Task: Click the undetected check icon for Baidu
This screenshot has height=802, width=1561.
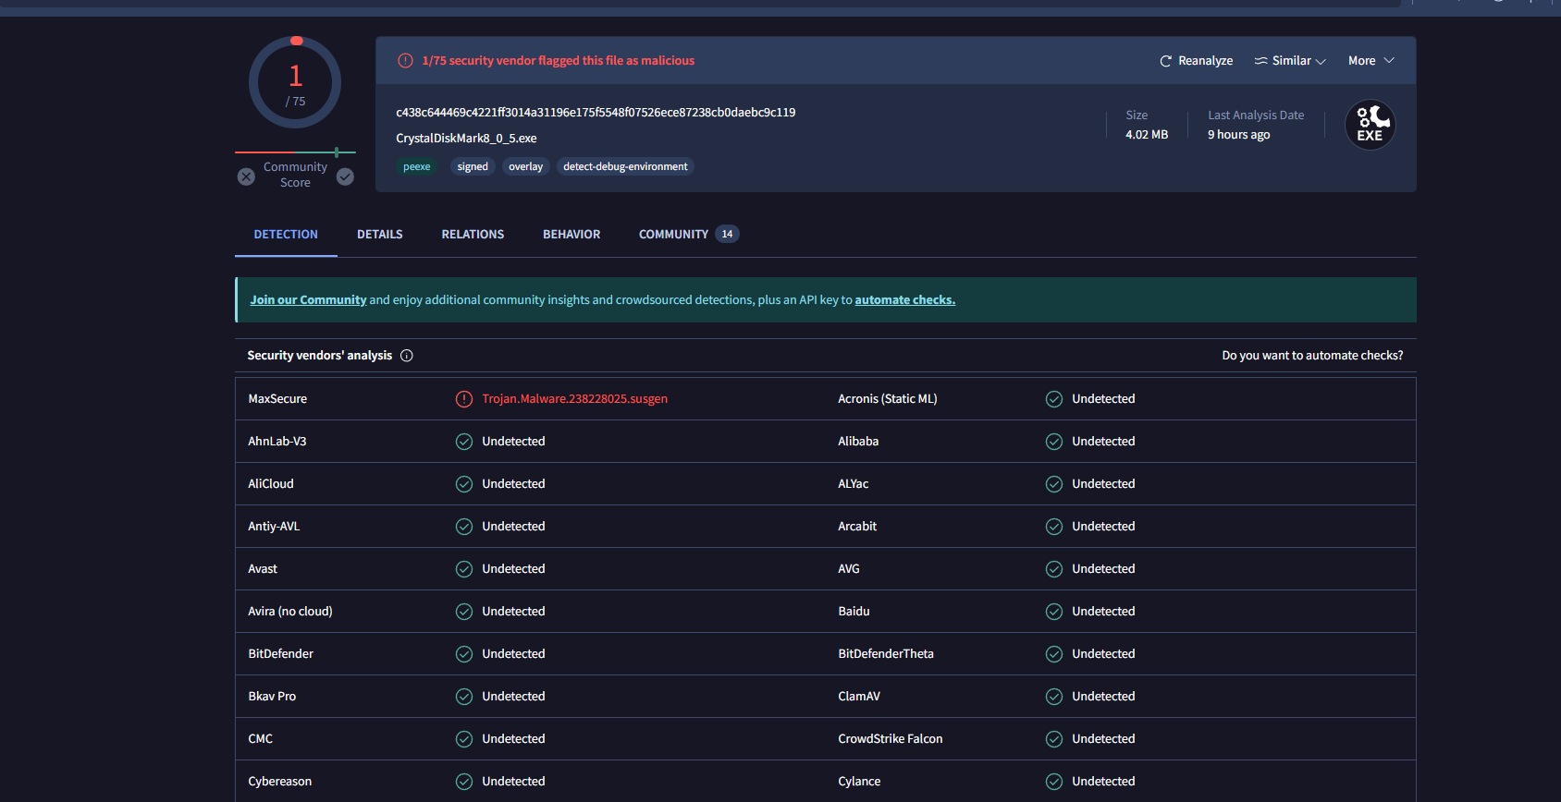Action: coord(1054,612)
